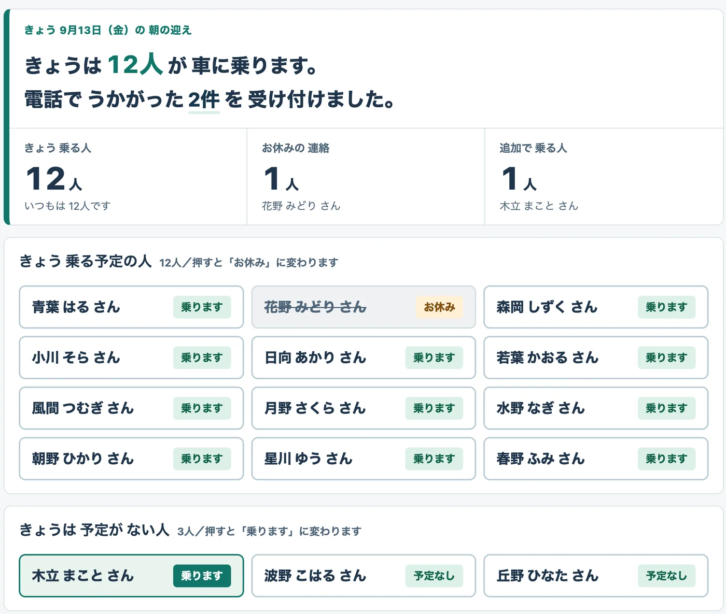The width and height of the screenshot is (726, 614).
Task: Click the 3人/押すと「乗ります」に変わります hint
Action: click(270, 531)
